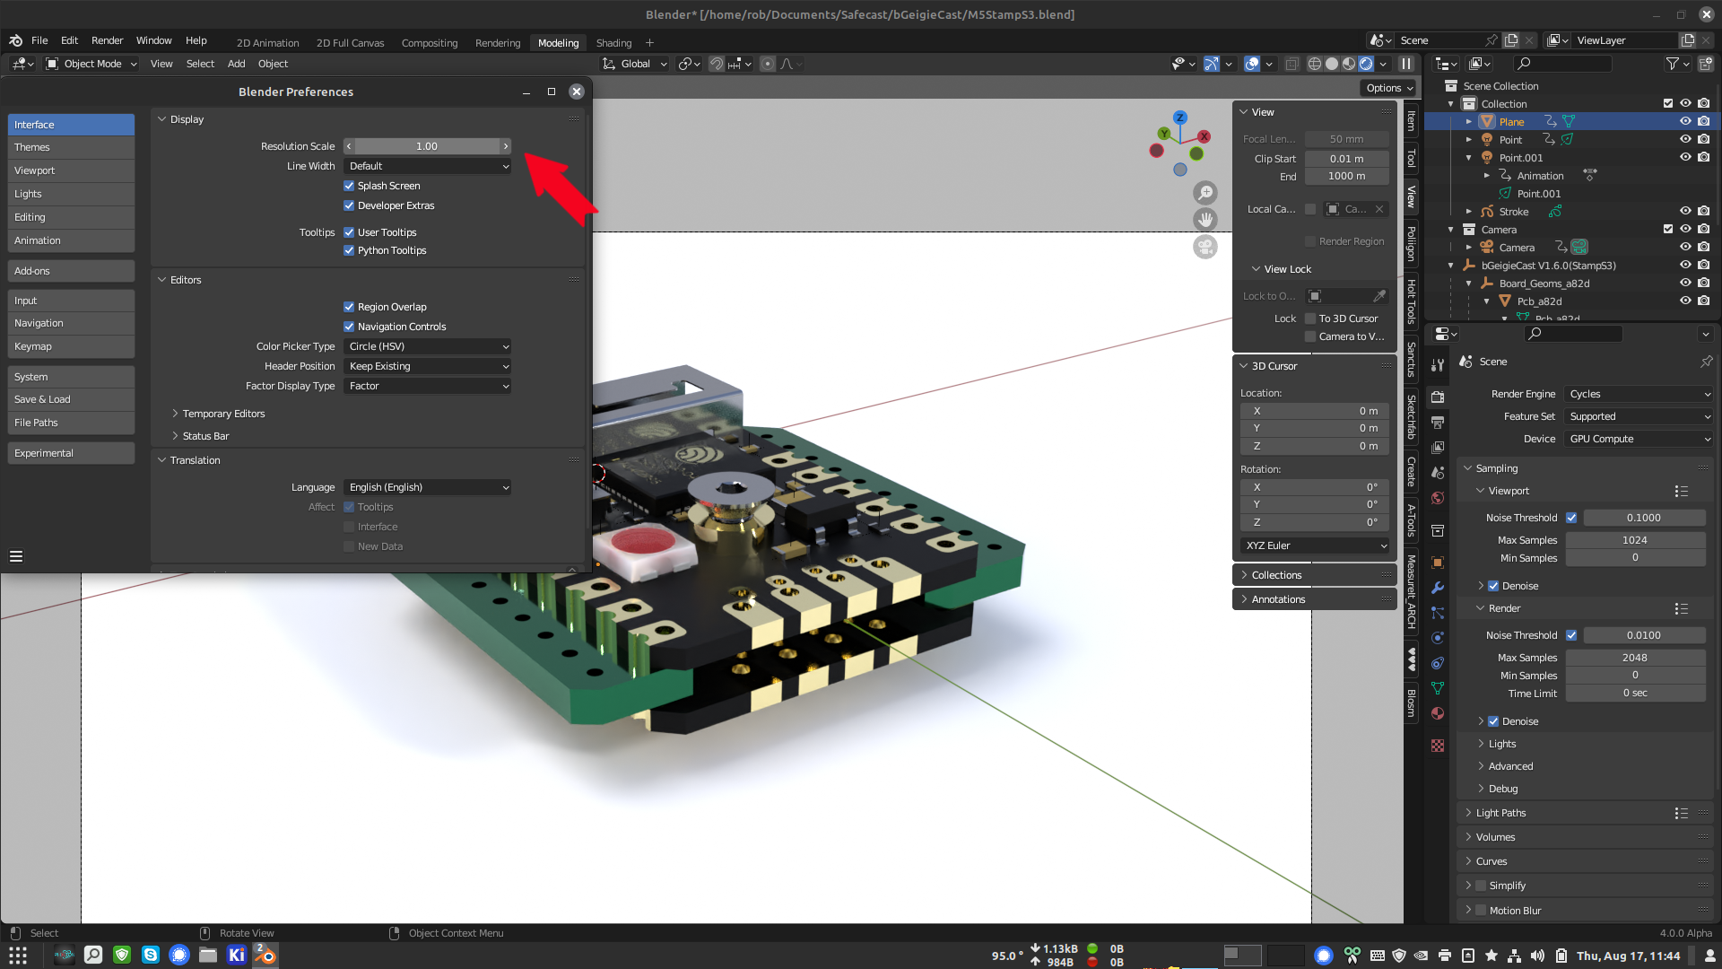1722x969 pixels.
Task: Switch to wireframe viewport shading
Action: point(1315,64)
